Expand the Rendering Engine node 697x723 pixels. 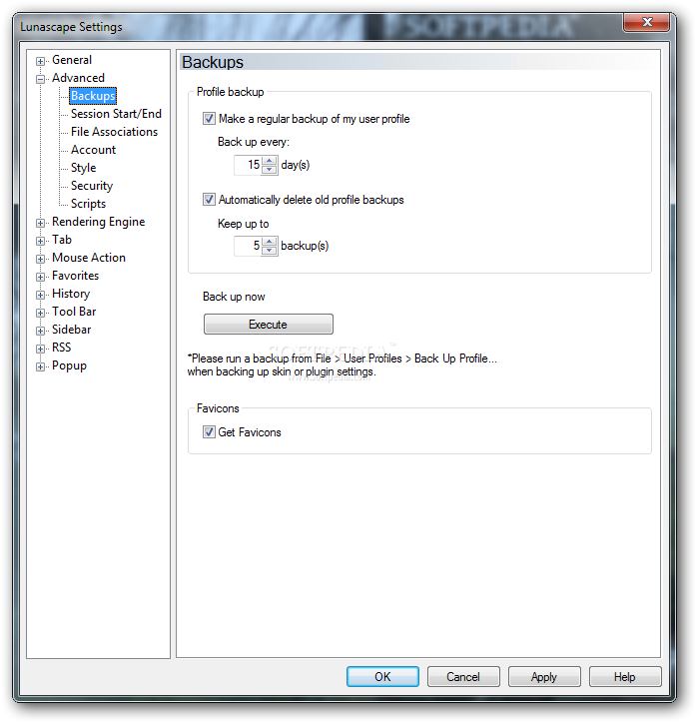[41, 223]
